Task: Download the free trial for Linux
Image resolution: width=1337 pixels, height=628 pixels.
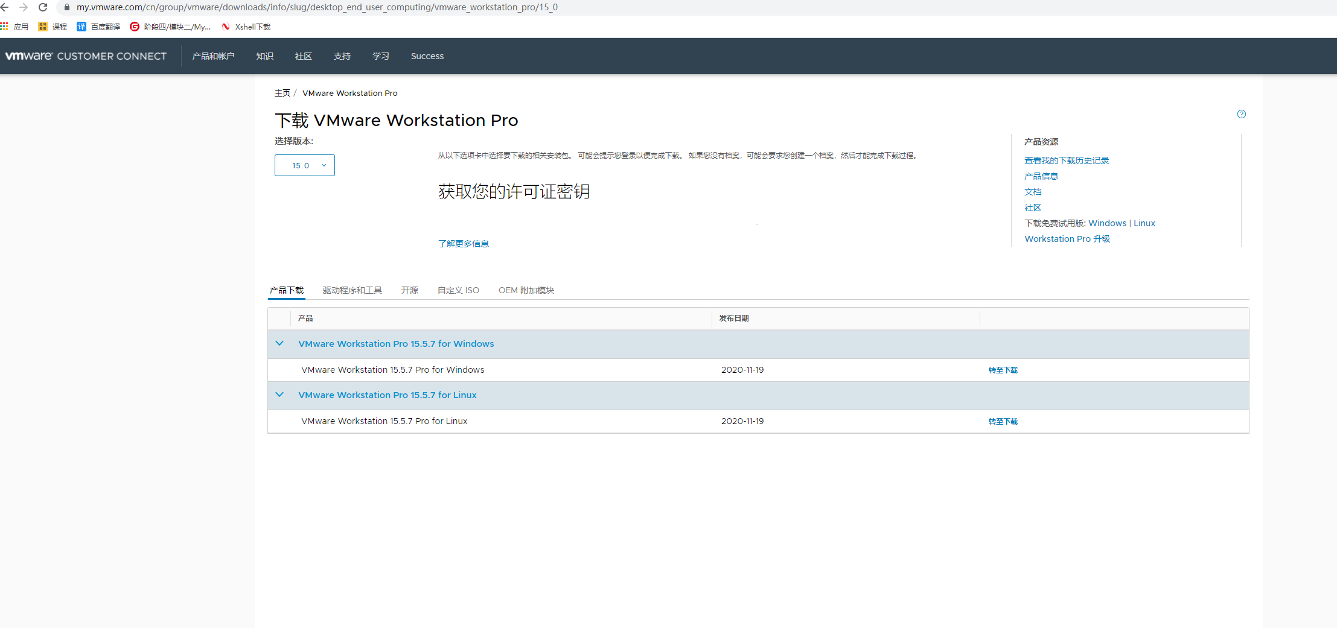Action: (1144, 223)
